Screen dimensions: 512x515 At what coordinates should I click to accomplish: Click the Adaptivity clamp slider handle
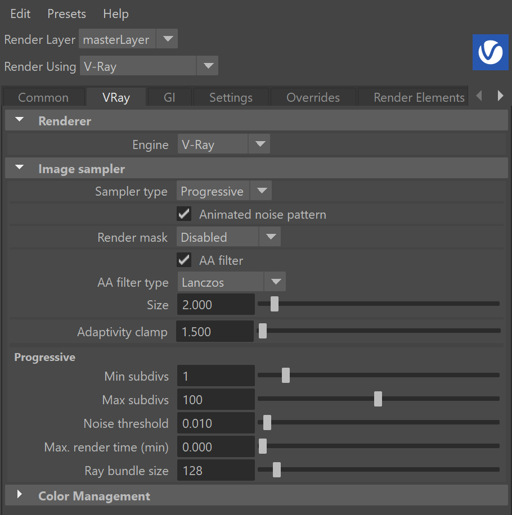(x=263, y=331)
